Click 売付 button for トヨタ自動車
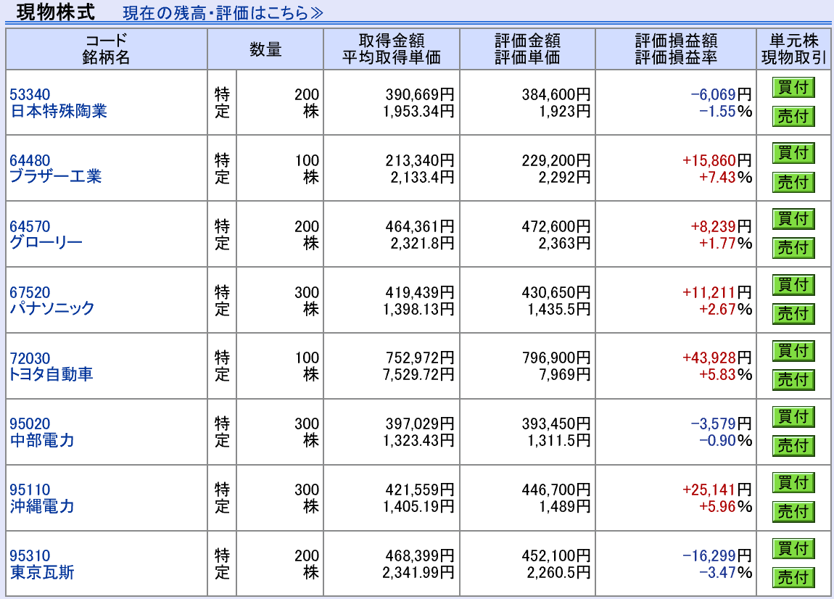 point(793,380)
